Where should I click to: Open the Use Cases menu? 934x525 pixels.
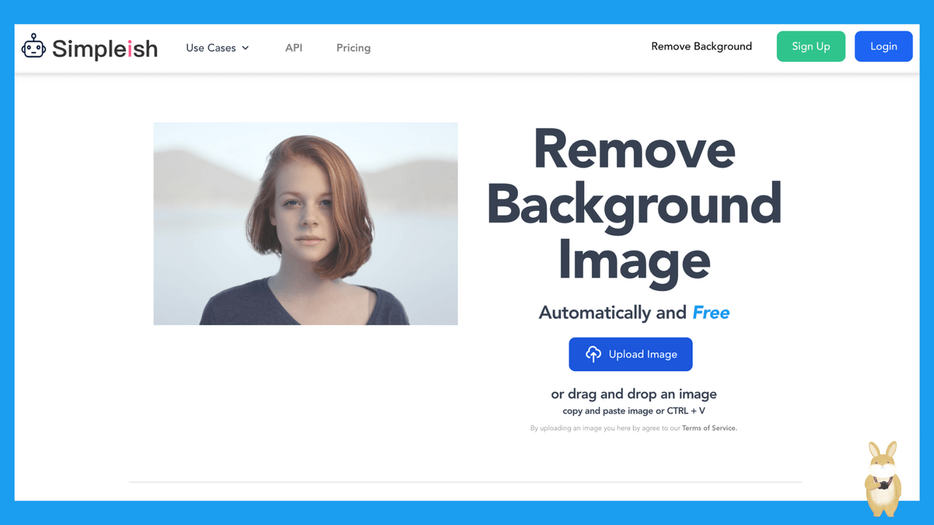pos(211,48)
